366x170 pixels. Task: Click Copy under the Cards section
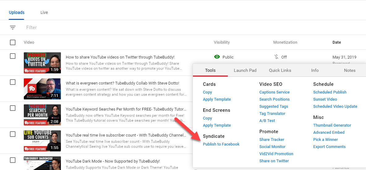(207, 92)
